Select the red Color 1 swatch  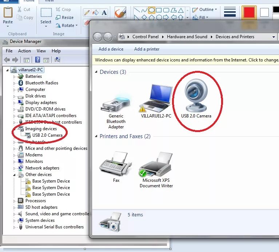click(249, 12)
